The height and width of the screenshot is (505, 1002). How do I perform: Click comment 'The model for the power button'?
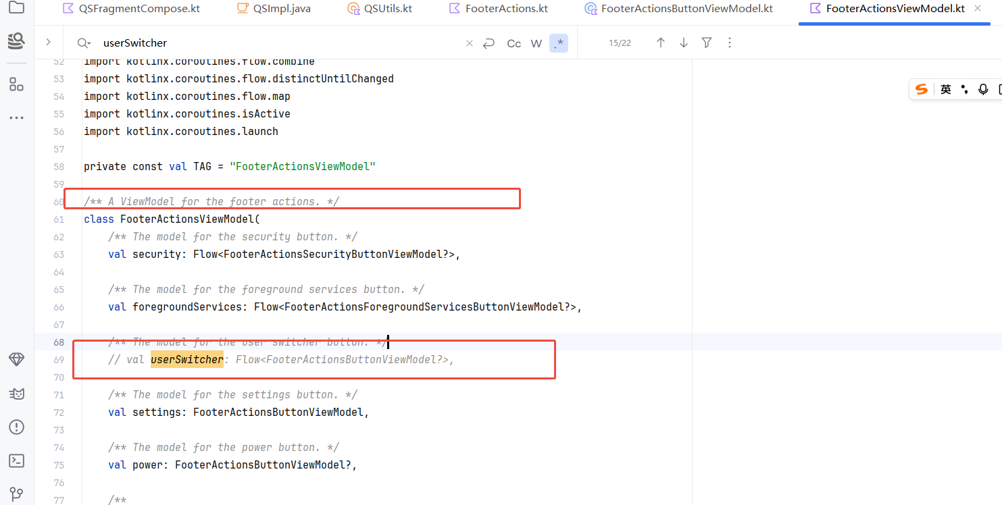[224, 448]
